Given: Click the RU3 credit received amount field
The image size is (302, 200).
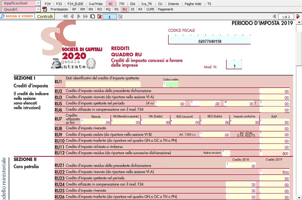Looking at the screenshot, I should (274, 97).
